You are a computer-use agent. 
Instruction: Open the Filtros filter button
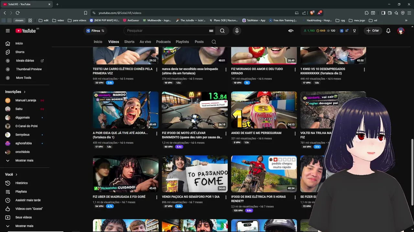[x=95, y=31]
